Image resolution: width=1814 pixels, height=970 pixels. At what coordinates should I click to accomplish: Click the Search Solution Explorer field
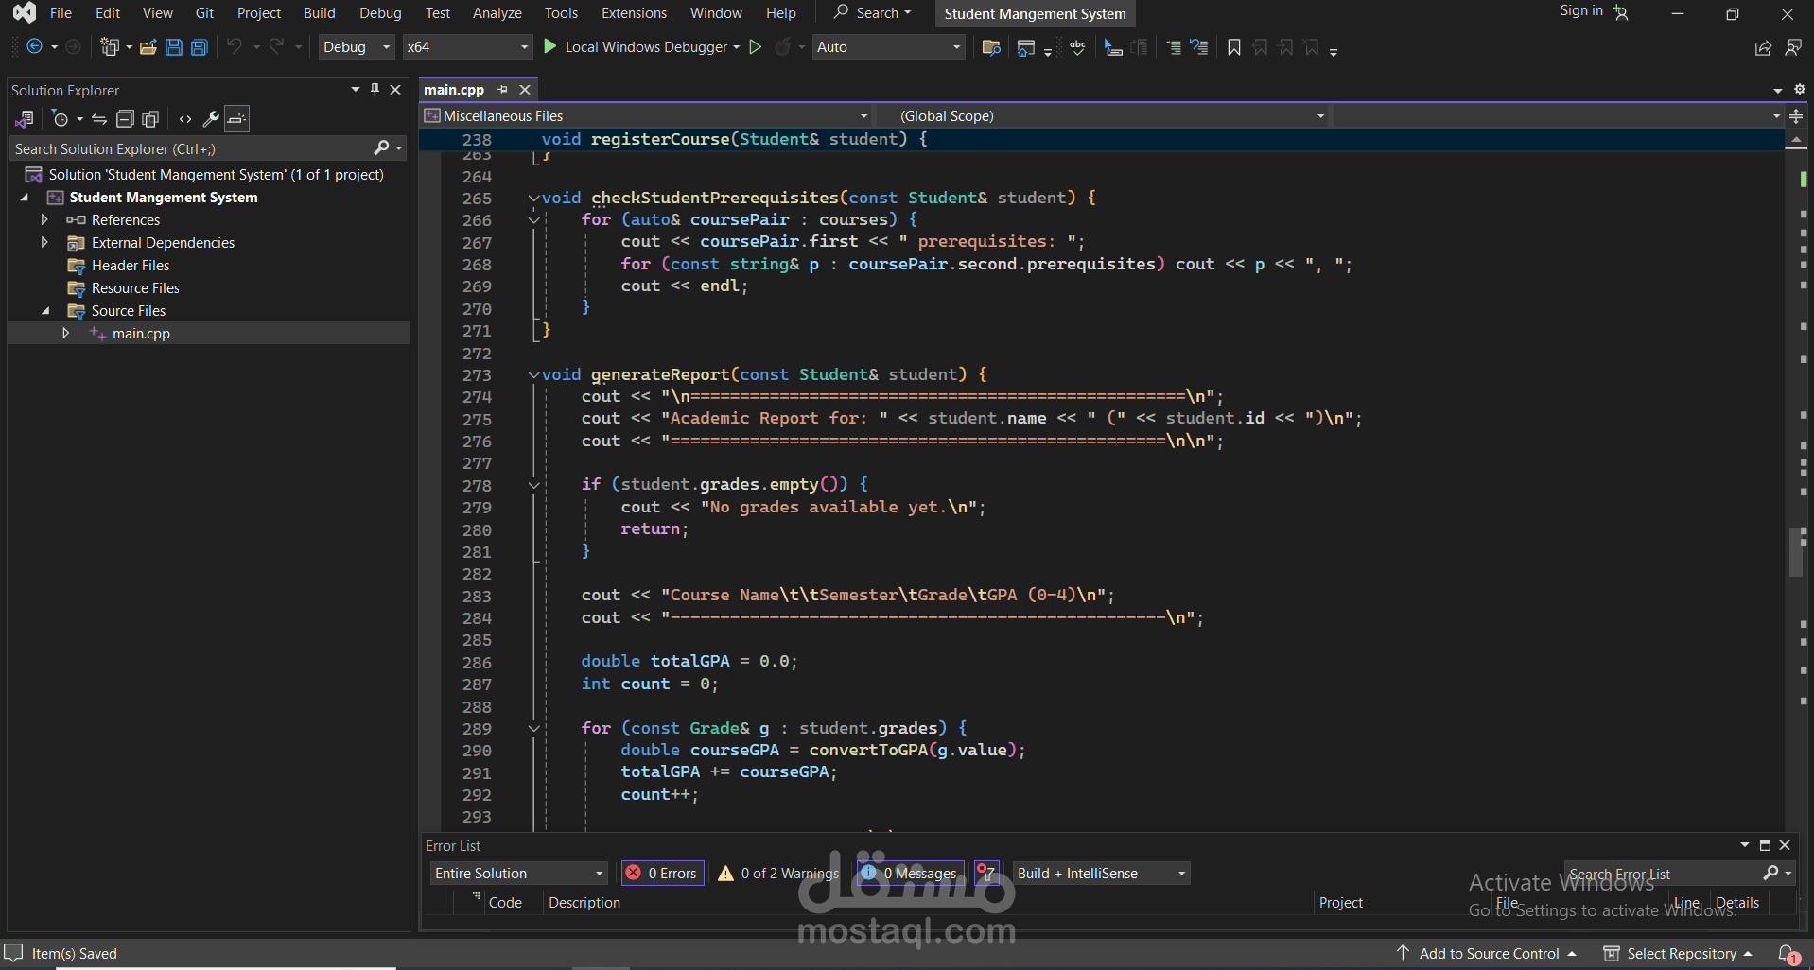pos(189,148)
